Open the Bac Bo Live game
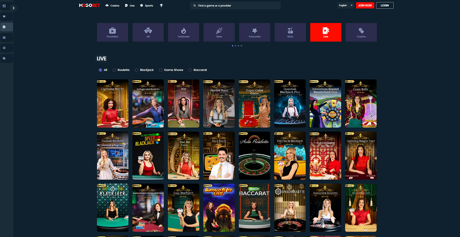The width and height of the screenshot is (460, 237). click(x=184, y=156)
